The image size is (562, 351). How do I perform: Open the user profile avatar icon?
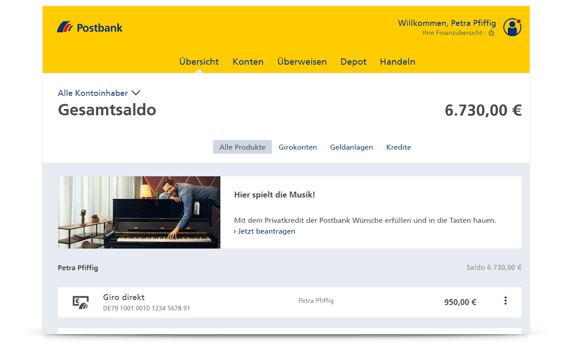[x=512, y=28]
